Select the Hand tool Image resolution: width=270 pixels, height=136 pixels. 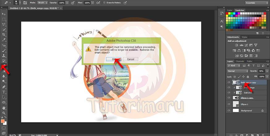tap(4, 108)
